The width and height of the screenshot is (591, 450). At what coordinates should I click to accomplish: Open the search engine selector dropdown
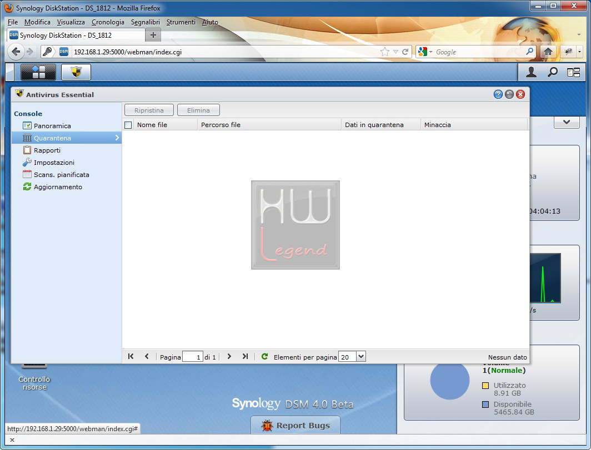(x=425, y=52)
